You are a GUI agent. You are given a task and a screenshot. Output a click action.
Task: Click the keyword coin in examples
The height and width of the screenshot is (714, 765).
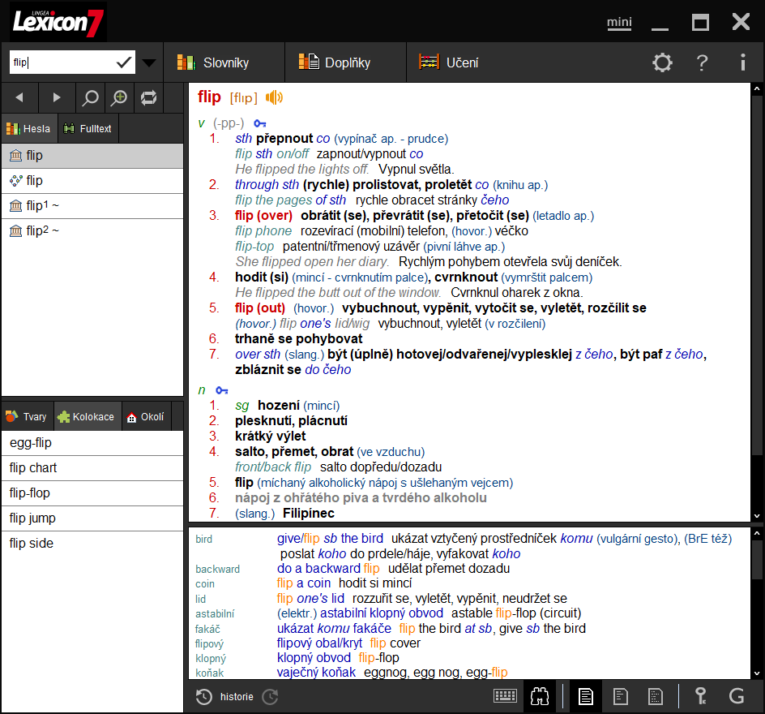coord(205,583)
